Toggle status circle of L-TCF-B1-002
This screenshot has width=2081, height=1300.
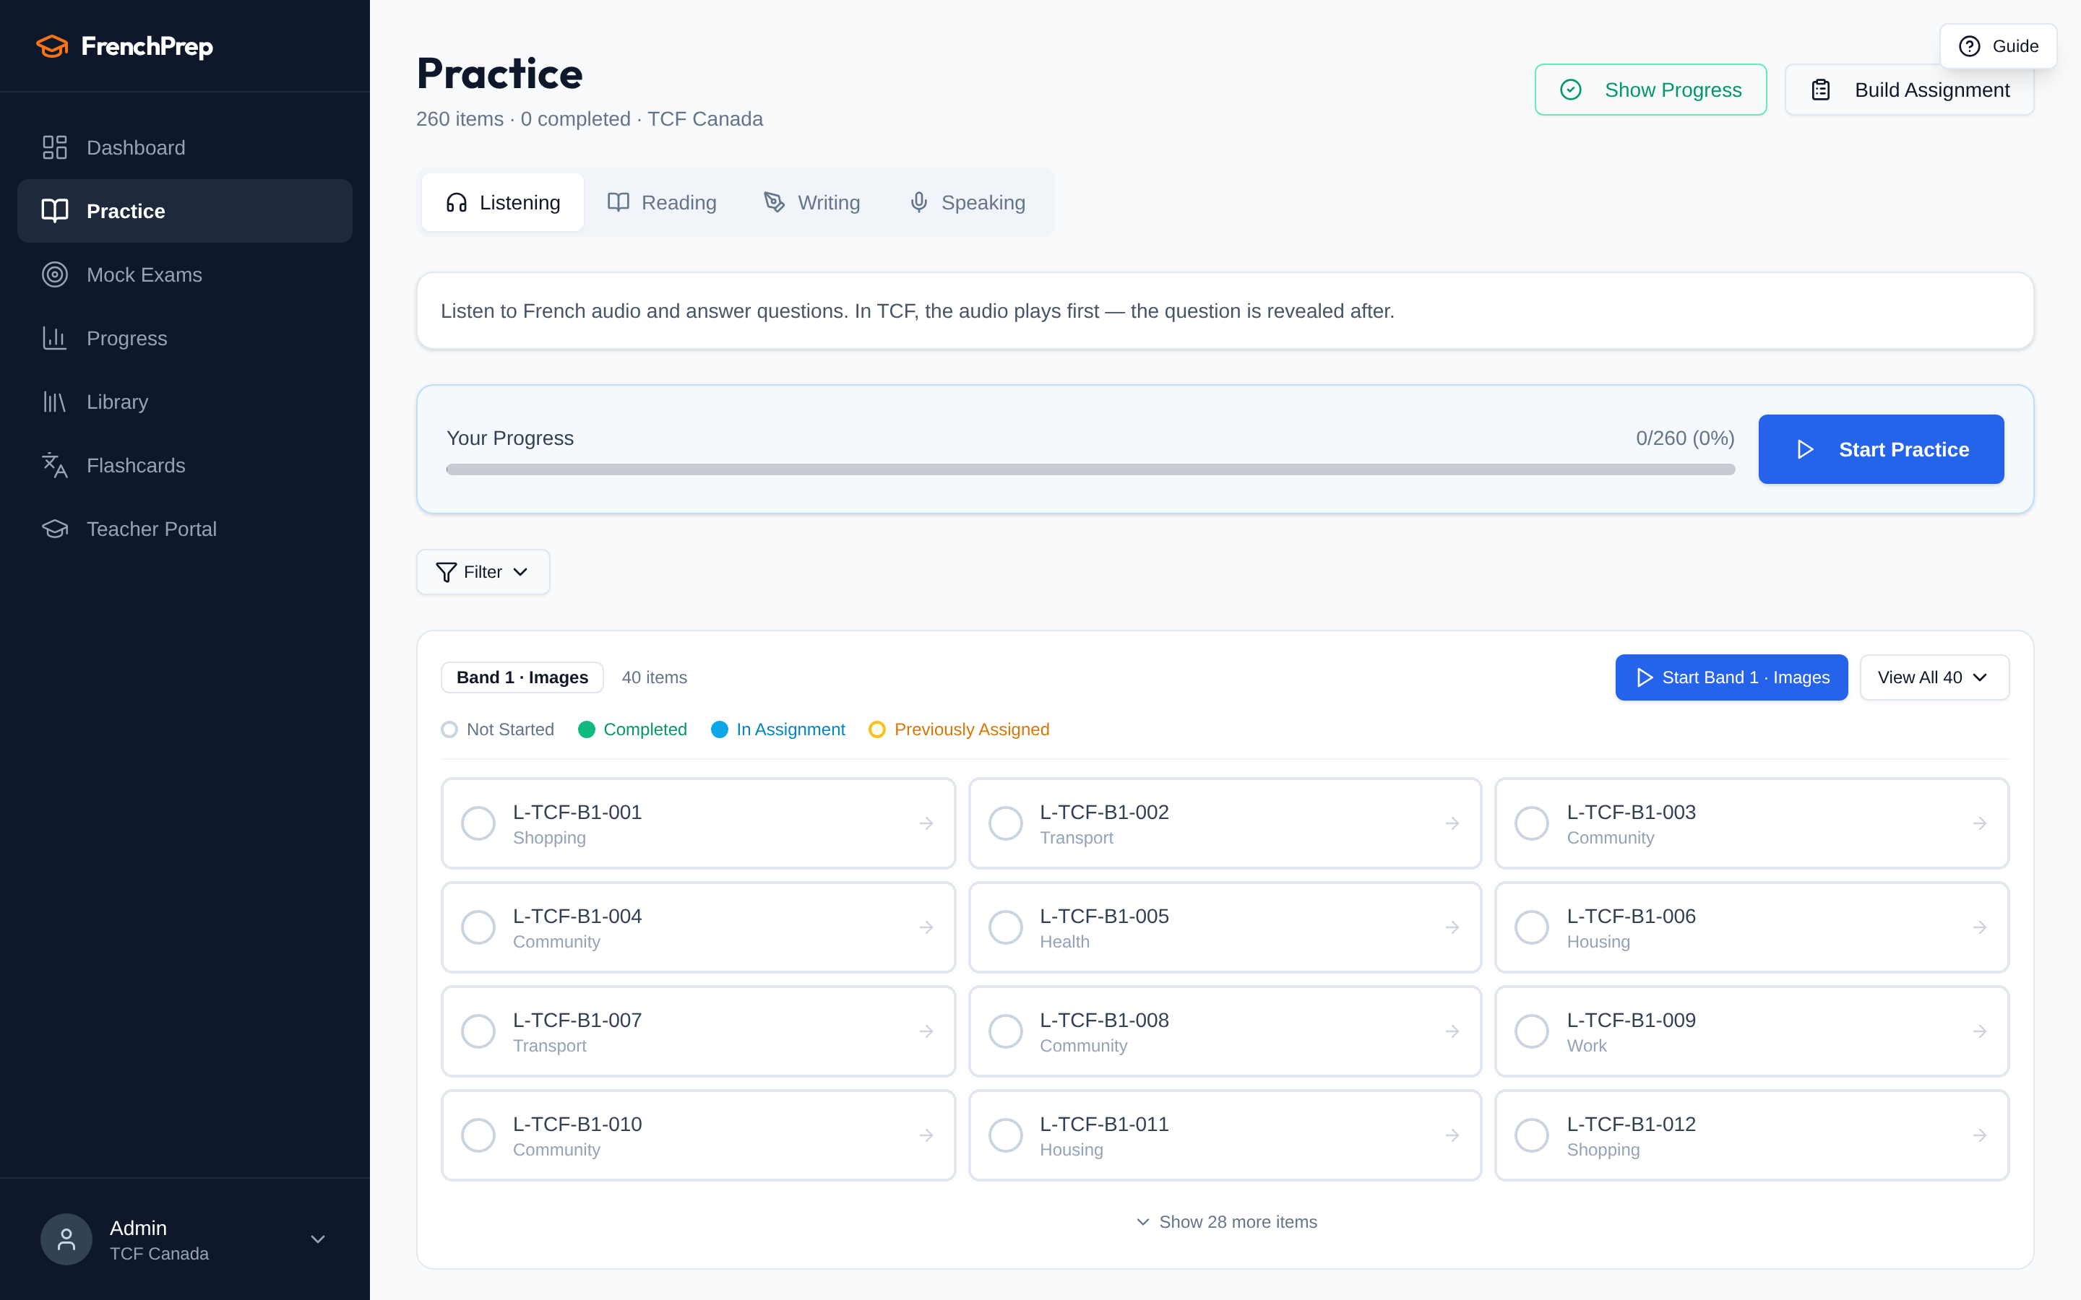1005,823
